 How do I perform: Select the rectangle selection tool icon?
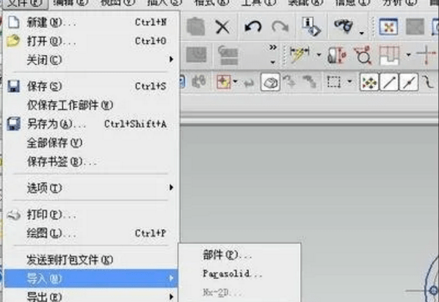(x=334, y=82)
